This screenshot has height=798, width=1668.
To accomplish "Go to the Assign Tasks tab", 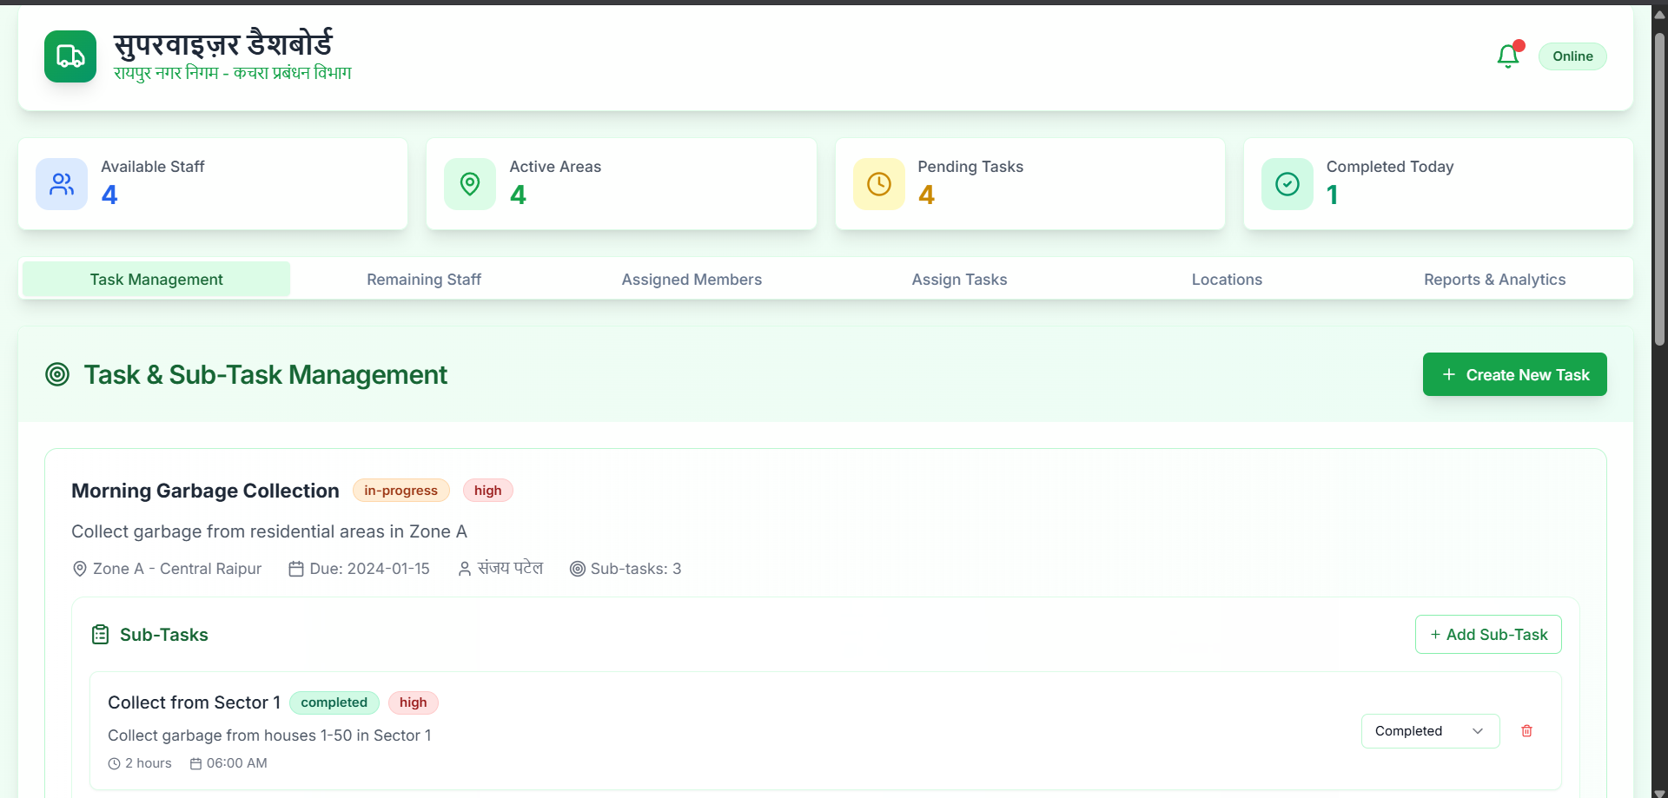I will pos(959,280).
